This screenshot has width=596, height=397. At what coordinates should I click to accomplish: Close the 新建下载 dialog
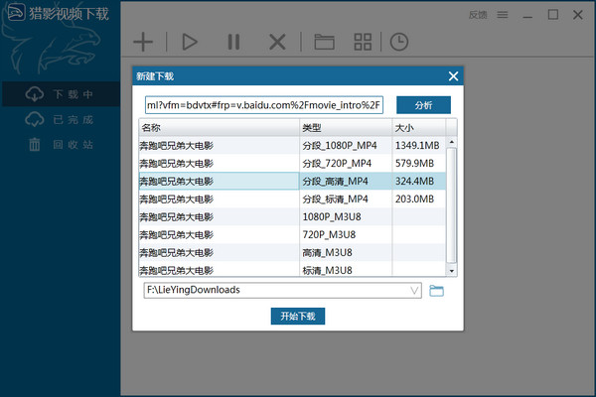[453, 76]
